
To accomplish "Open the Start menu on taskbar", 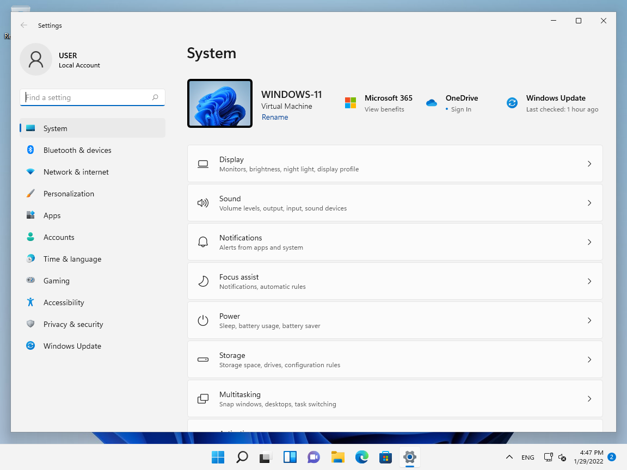I will click(218, 457).
